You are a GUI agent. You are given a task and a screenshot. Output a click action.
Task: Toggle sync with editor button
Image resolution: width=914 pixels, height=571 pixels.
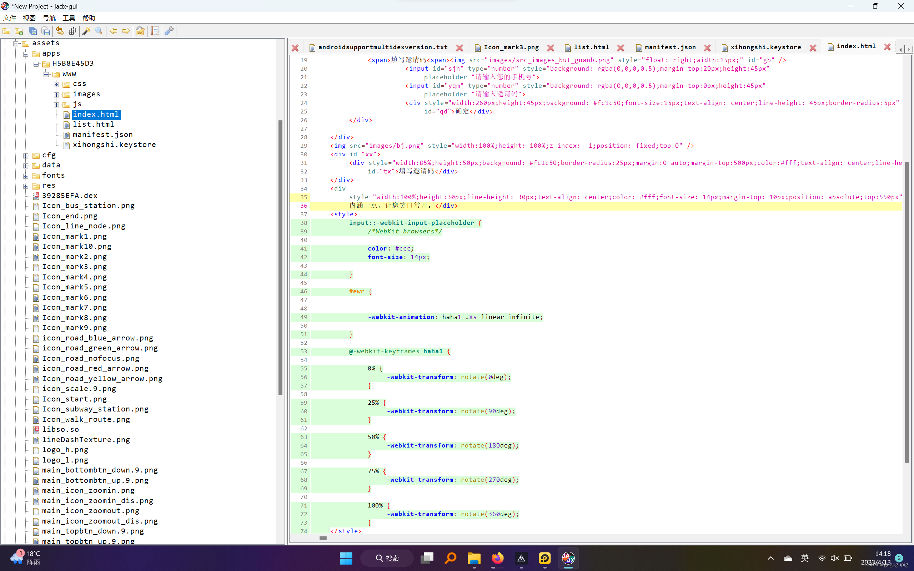click(60, 31)
